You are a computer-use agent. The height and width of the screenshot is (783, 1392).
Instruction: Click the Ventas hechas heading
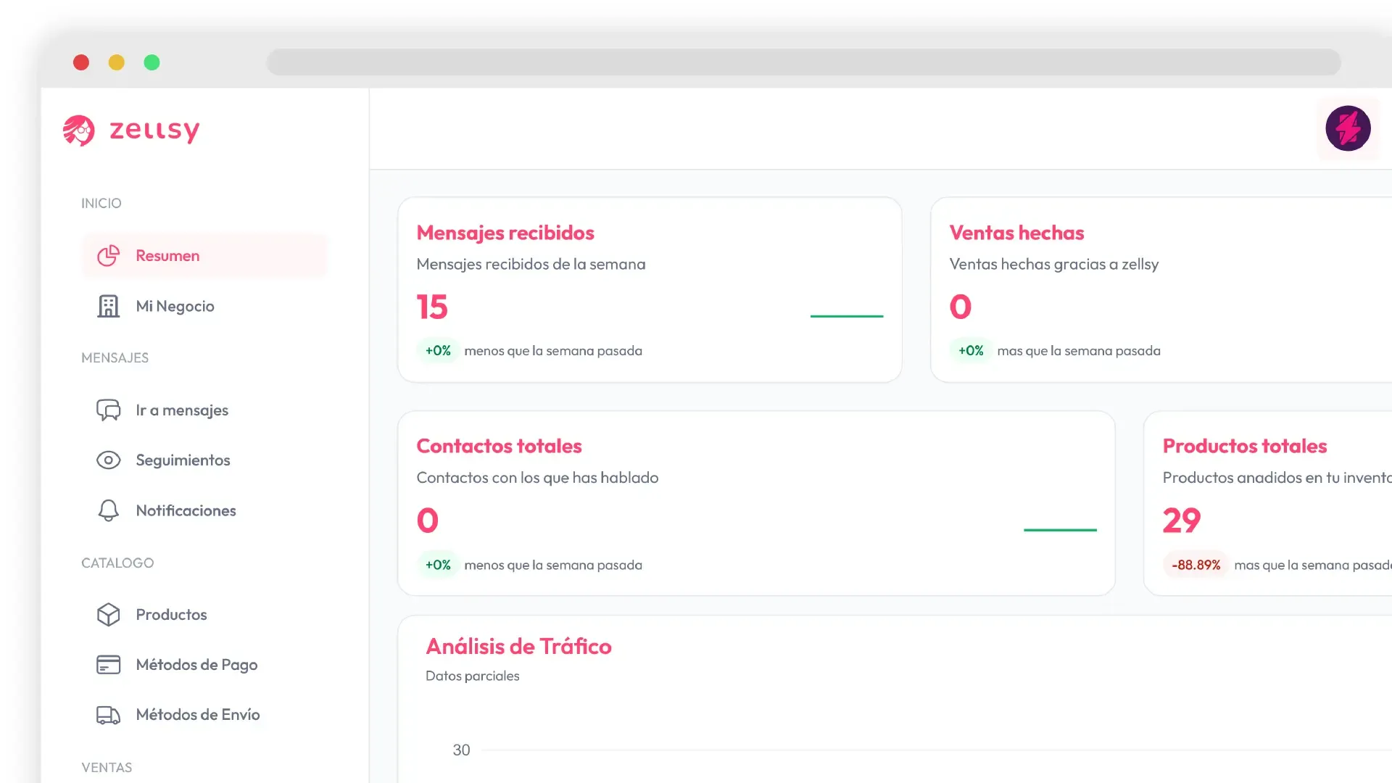coord(1016,233)
